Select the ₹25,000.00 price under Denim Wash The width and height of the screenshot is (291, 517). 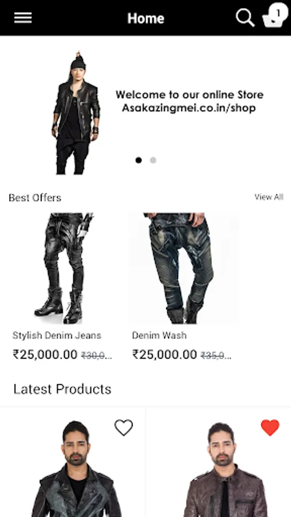pyautogui.click(x=164, y=354)
